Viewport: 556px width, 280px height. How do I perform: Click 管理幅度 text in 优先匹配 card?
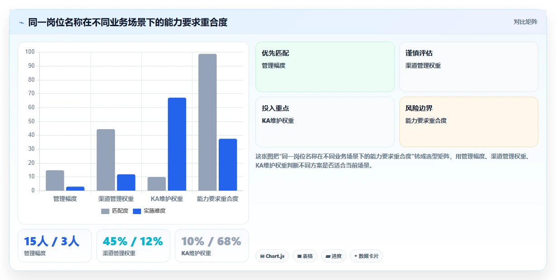pos(273,65)
